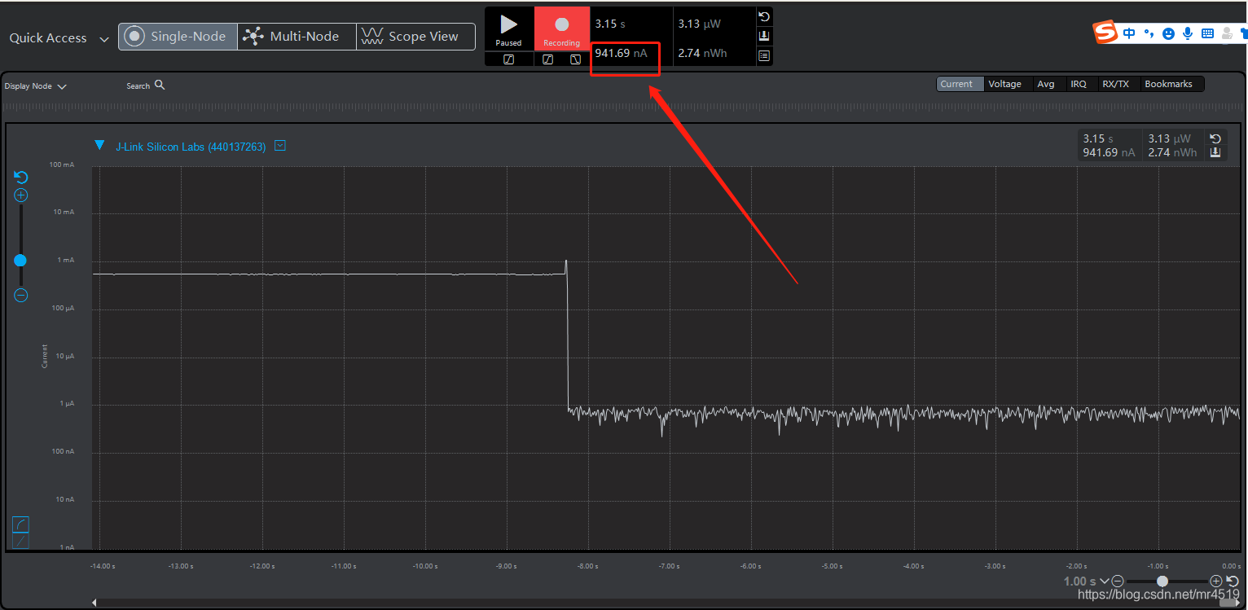This screenshot has height=610, width=1248.
Task: Switch to Single-Node view
Action: click(x=178, y=37)
